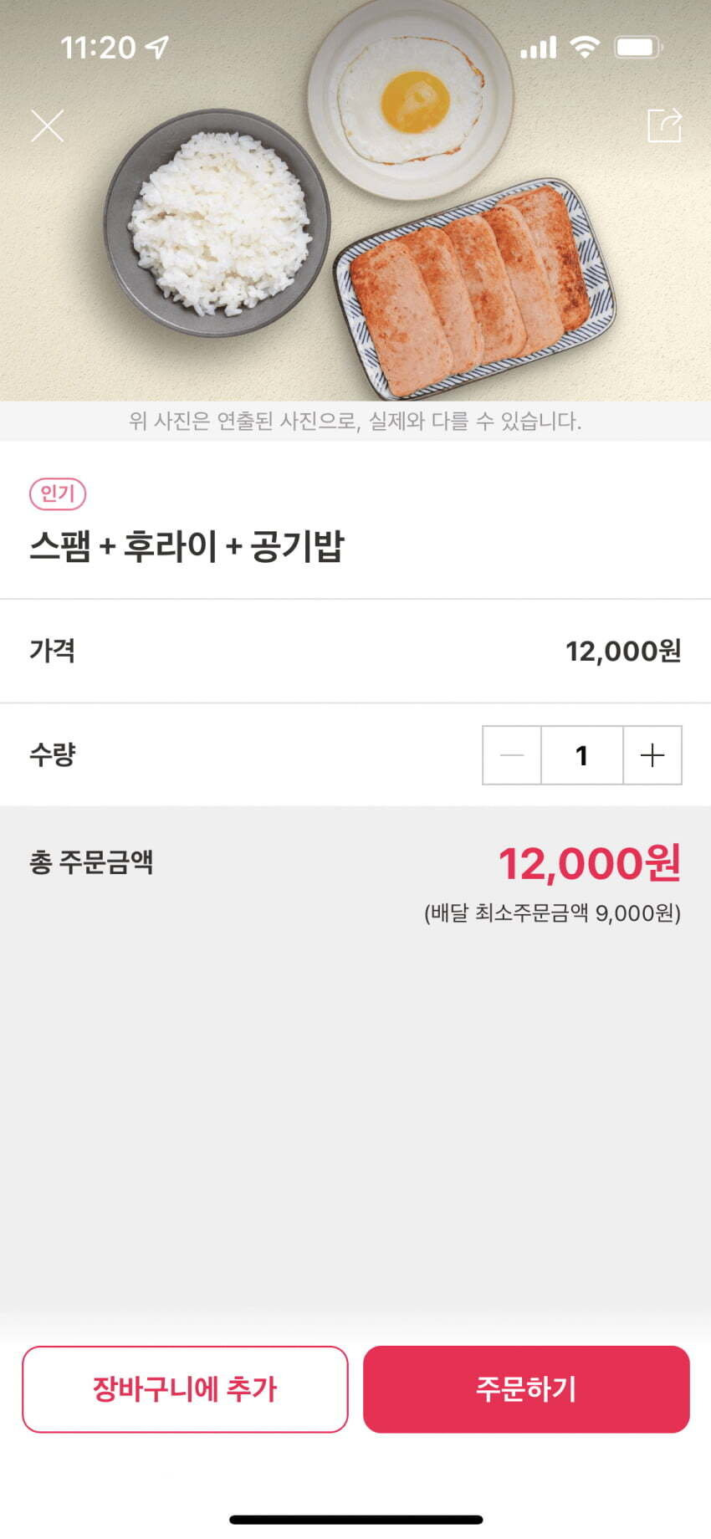Tap the 스팸 + 후라이 + 공기밥 title
Image resolution: width=711 pixels, height=1539 pixels.
187,547
